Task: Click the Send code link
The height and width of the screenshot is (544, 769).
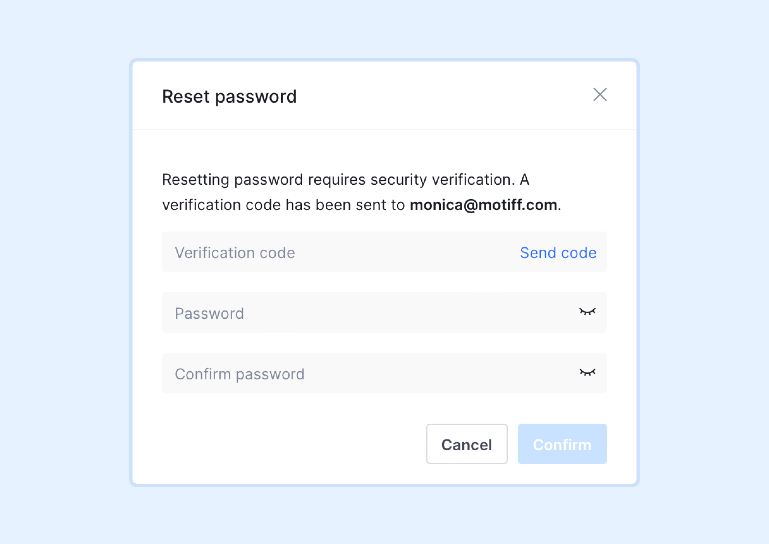Action: (558, 252)
